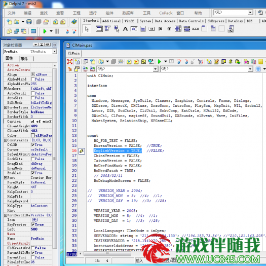Click the New items toolbar icon

coord(9,22)
